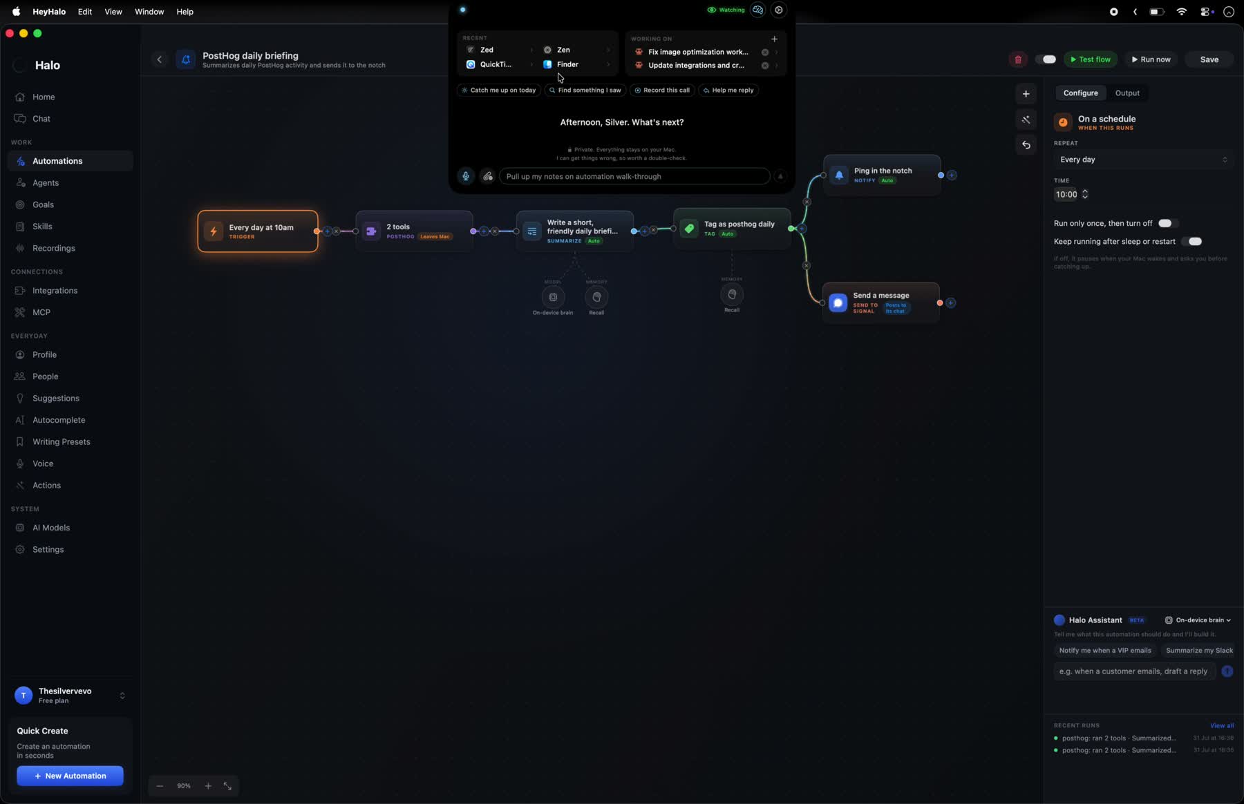Delete automation with the red trash icon

pyautogui.click(x=1018, y=60)
